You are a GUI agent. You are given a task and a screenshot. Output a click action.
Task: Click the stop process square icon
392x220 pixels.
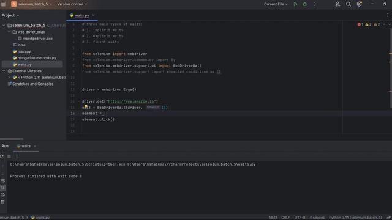9,156
